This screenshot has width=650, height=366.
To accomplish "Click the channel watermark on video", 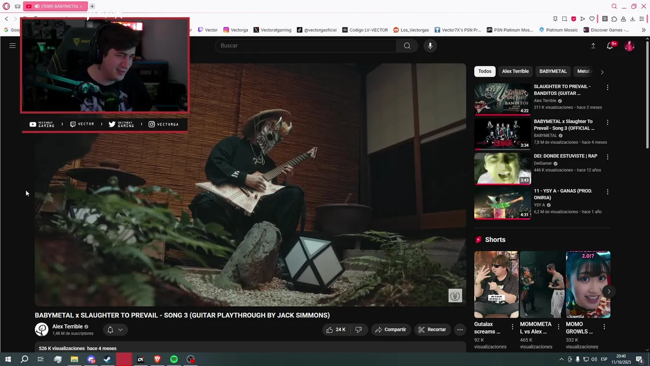I will tap(455, 295).
